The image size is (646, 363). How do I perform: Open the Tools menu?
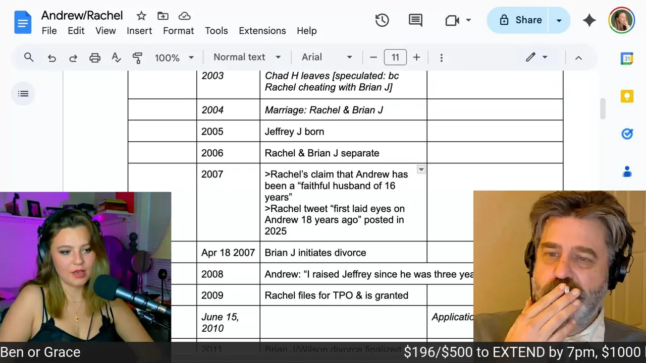(x=217, y=31)
